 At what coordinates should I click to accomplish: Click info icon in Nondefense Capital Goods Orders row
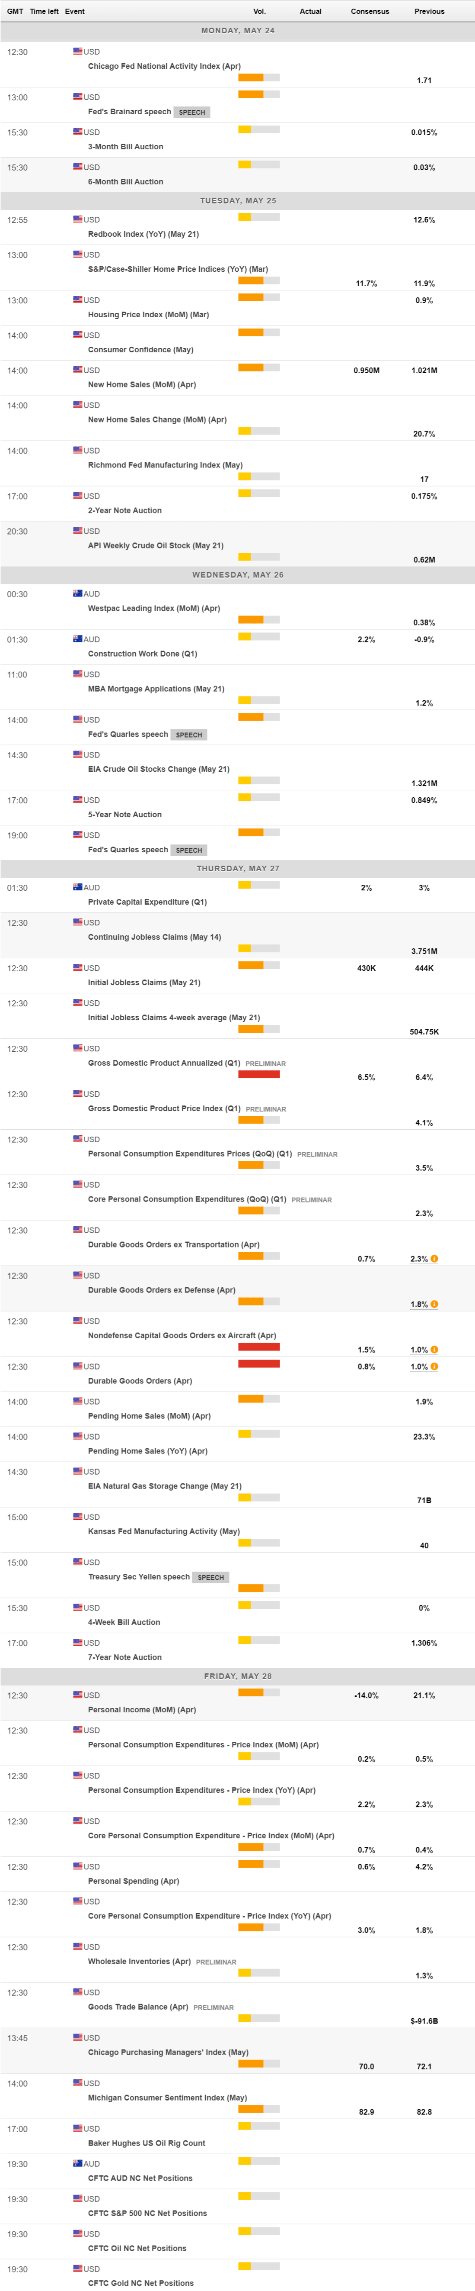coord(434,1349)
